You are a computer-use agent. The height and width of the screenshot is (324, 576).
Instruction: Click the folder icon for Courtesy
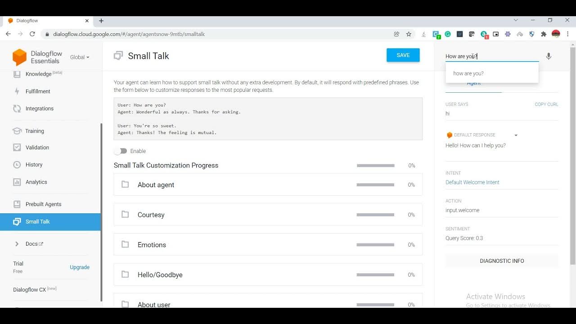[x=125, y=215]
